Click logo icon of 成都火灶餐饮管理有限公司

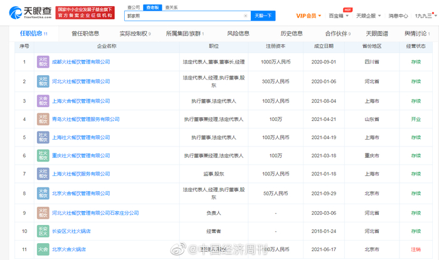[43, 62]
